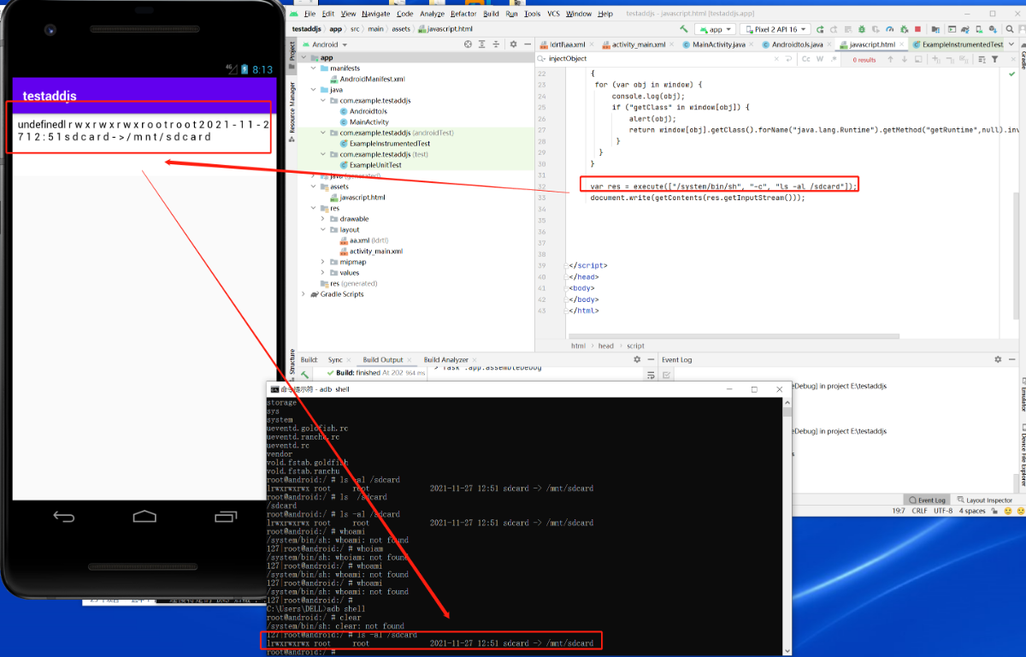
Task: Show hidden editor tabs chevron
Action: pos(1011,44)
